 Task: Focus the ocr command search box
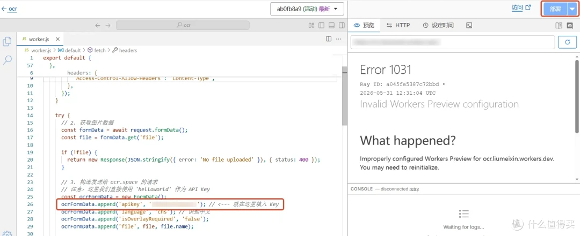[x=183, y=26]
